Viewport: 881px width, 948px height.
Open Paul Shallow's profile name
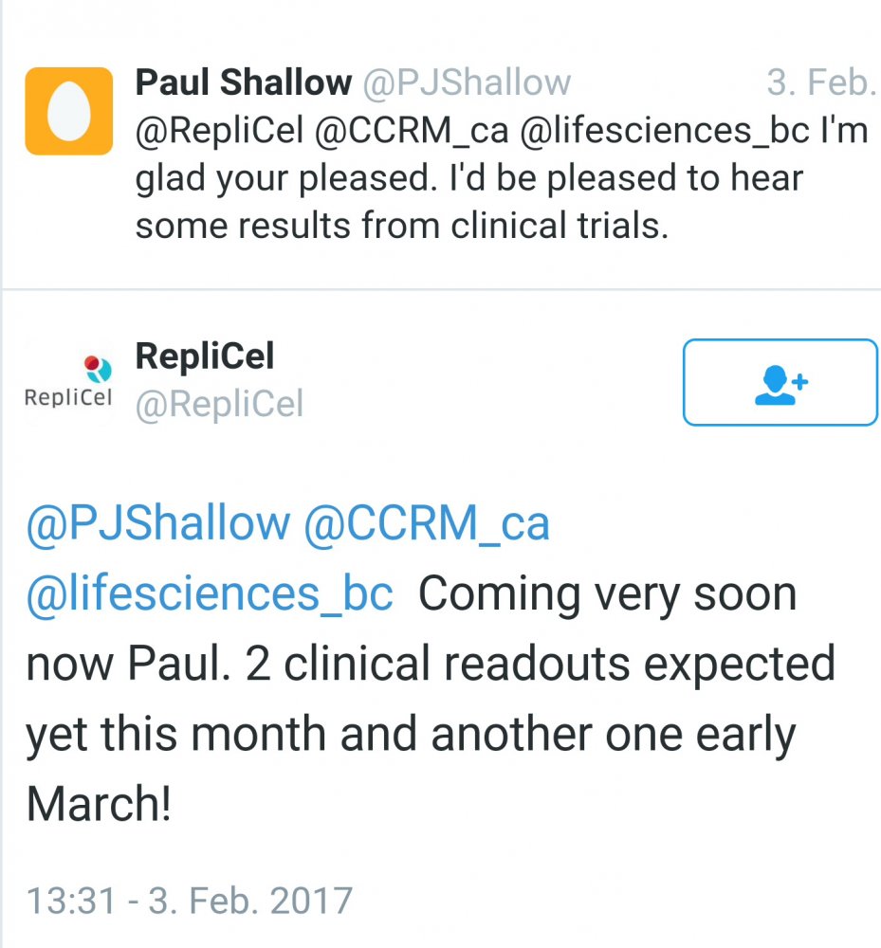243,83
